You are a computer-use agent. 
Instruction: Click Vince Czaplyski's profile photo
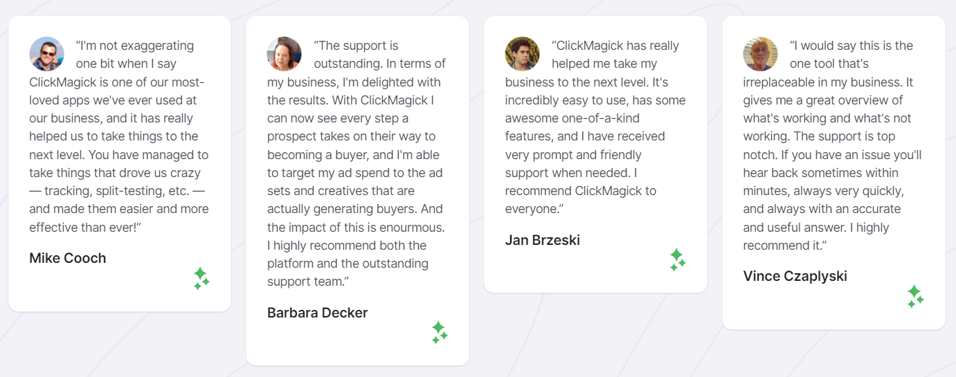click(761, 54)
